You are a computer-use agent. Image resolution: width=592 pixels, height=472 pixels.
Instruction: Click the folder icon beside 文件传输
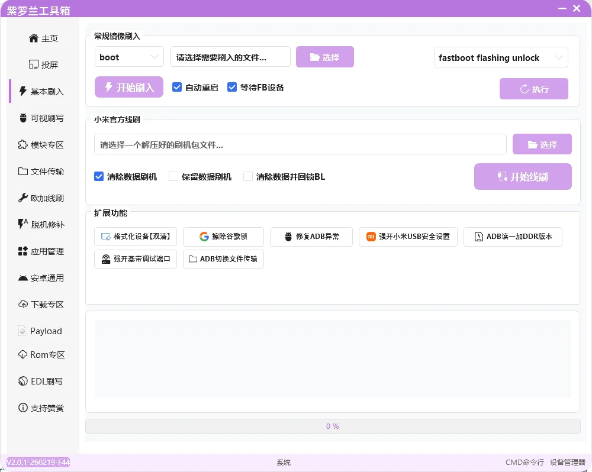click(23, 172)
